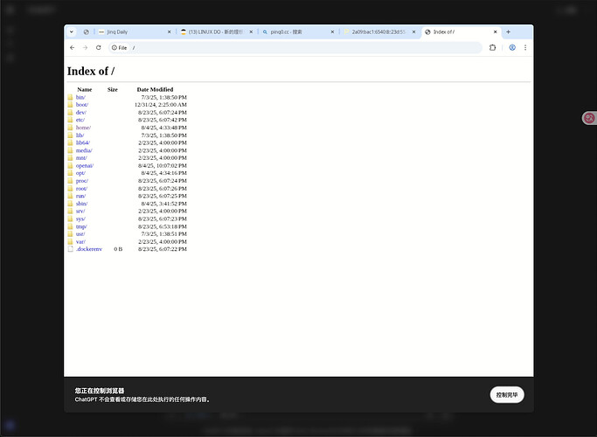This screenshot has width=597, height=437.
Task: Open the .dockerenv file link
Action: pyautogui.click(x=88, y=249)
